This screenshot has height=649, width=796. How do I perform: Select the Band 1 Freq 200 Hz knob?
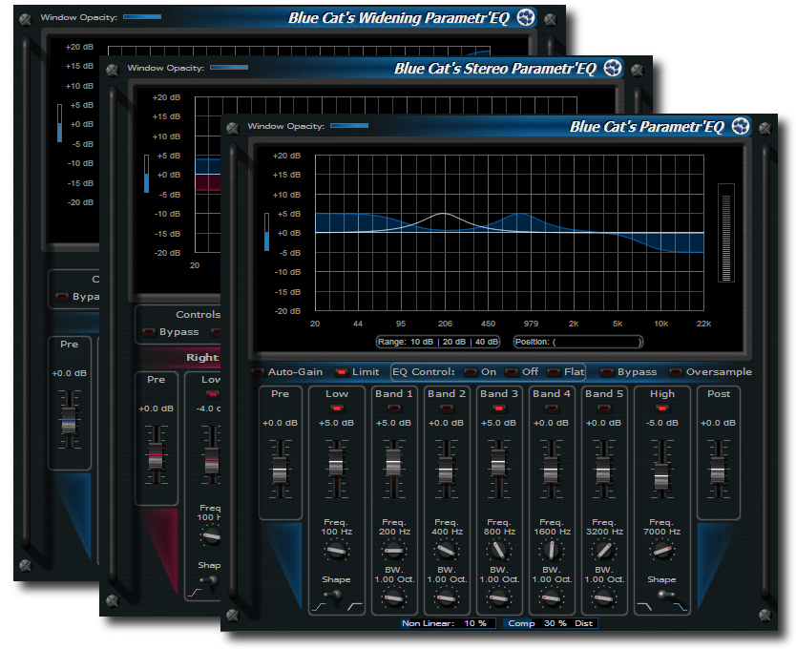tap(392, 549)
